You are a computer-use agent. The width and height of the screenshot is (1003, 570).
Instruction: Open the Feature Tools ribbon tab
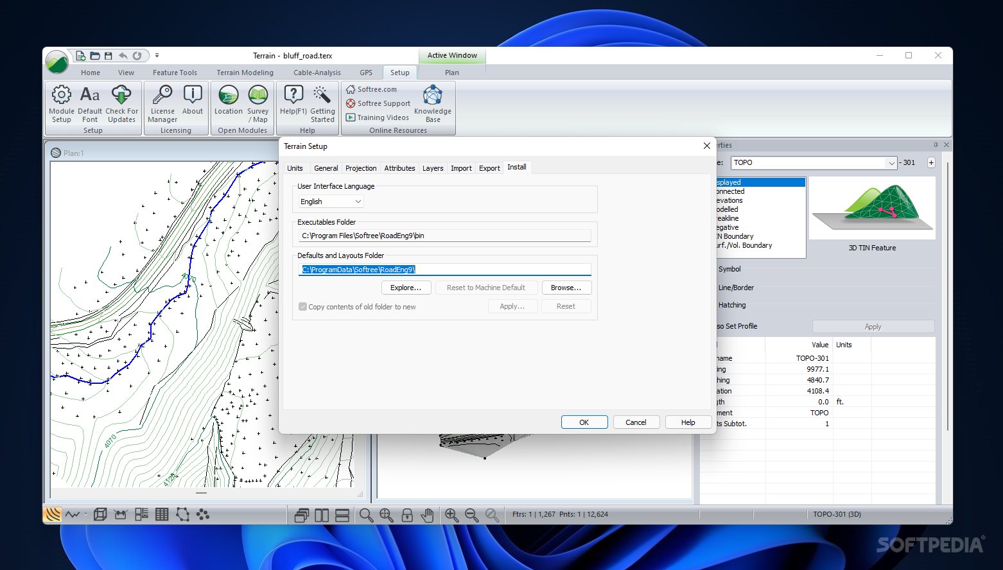click(175, 73)
